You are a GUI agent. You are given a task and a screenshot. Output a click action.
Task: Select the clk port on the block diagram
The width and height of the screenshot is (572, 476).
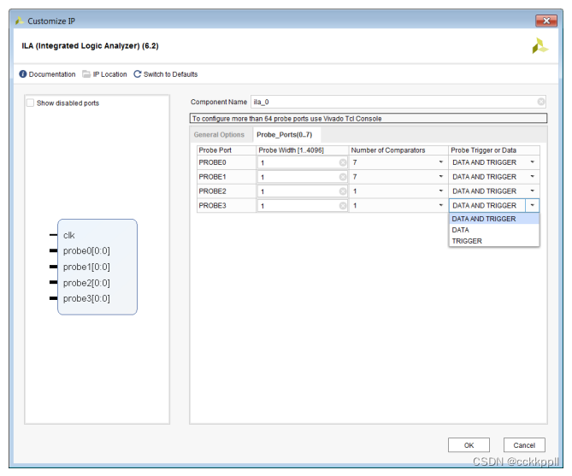coord(69,235)
